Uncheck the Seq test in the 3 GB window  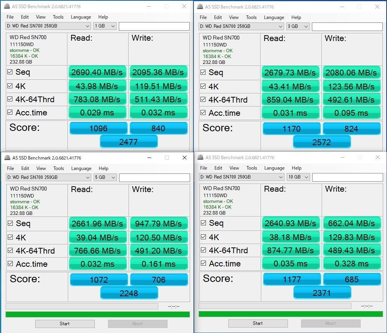203,72
